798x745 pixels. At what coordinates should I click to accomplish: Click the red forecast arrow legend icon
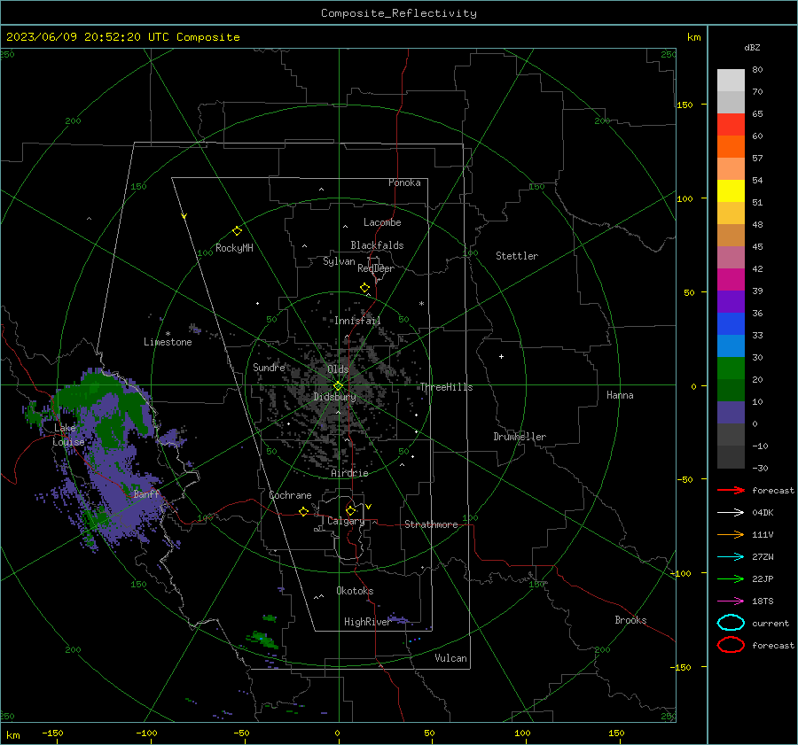731,490
